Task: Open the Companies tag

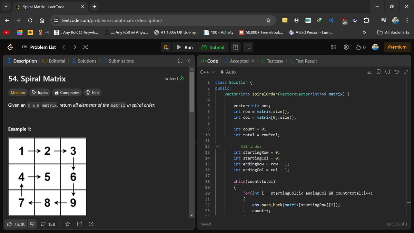Action: pyautogui.click(x=67, y=93)
